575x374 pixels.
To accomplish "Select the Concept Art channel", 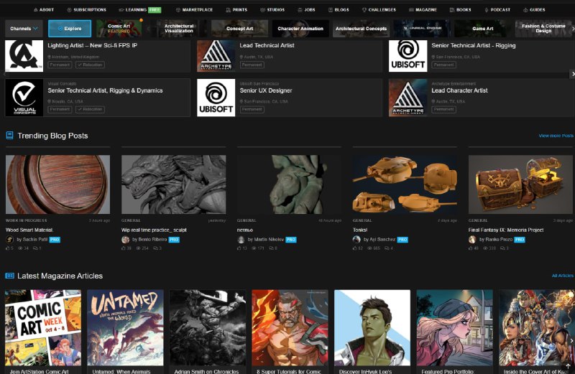I will [x=240, y=29].
